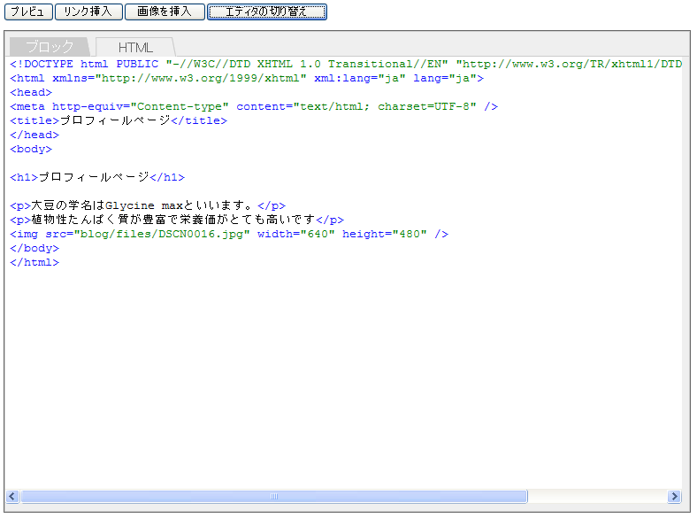Click the opening <body> tag line

(x=31, y=149)
